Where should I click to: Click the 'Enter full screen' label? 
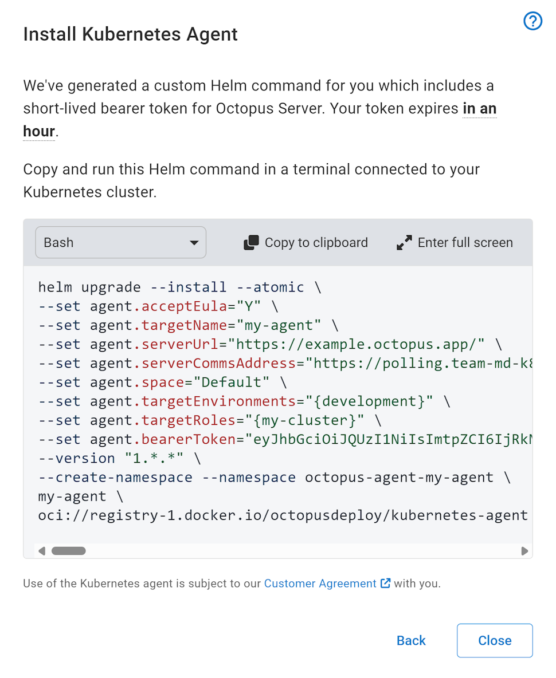pos(465,242)
